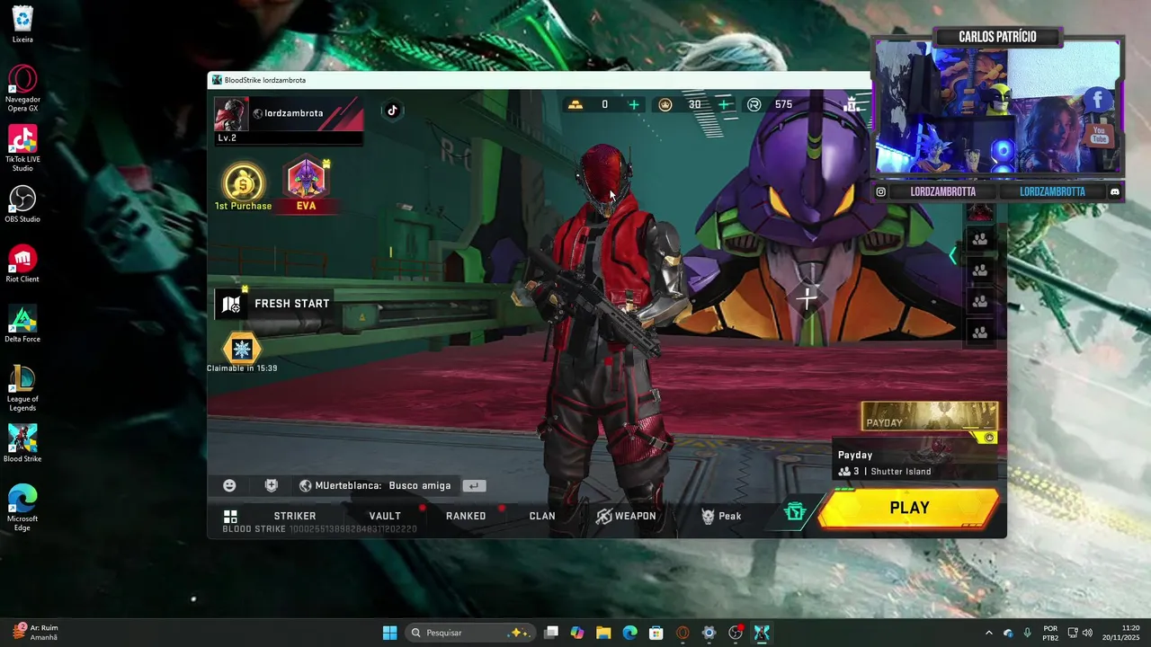Open the four-square grid menu
Screen dimensions: 1151x647
coord(230,516)
